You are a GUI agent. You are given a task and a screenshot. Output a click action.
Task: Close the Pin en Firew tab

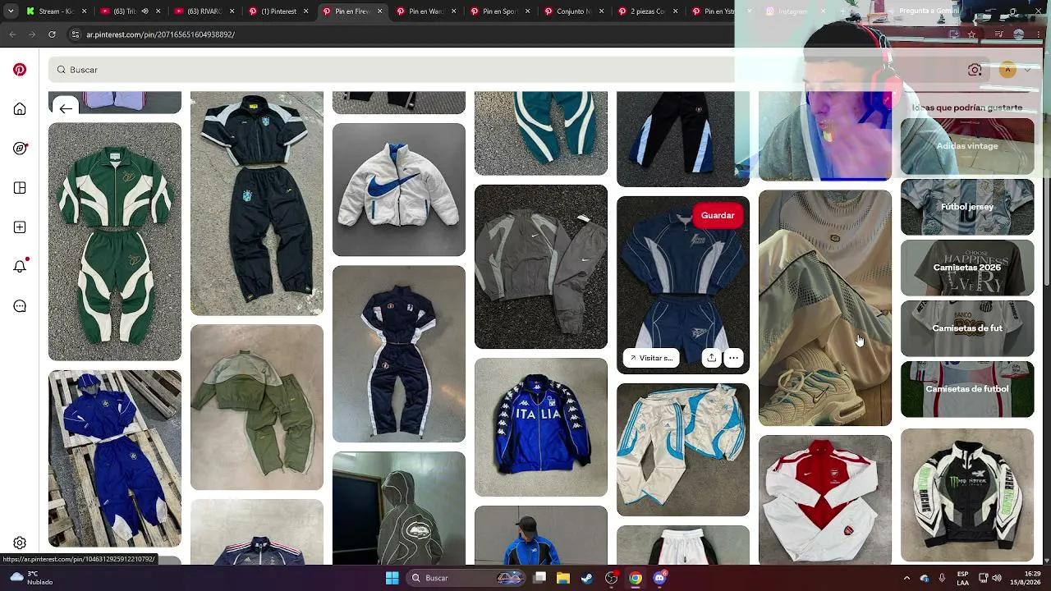point(379,11)
